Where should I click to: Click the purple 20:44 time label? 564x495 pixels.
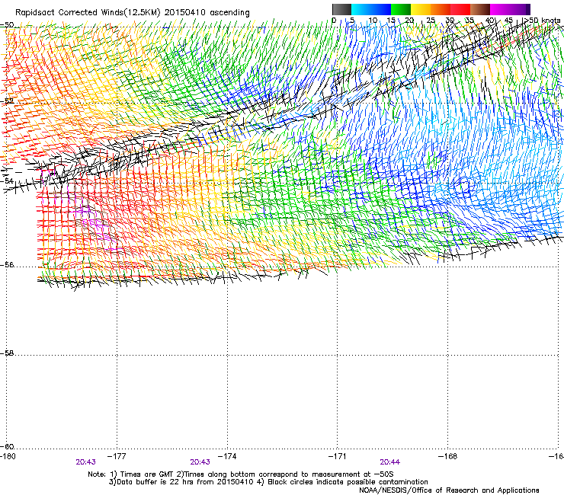[x=390, y=462]
